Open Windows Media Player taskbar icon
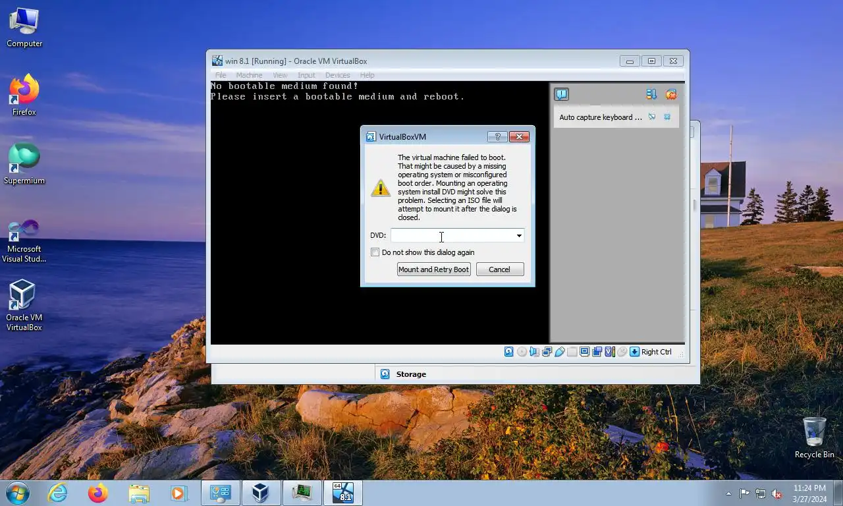This screenshot has height=506, width=843. [178, 493]
